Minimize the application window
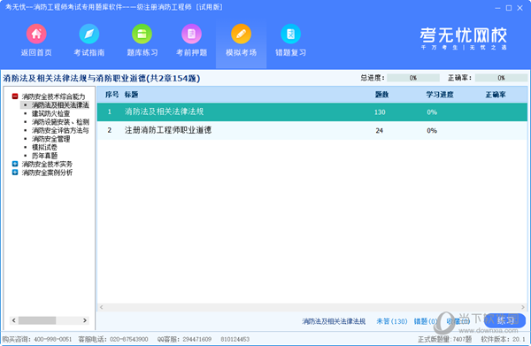Screen dimensions: 531x346 [x=497, y=8]
